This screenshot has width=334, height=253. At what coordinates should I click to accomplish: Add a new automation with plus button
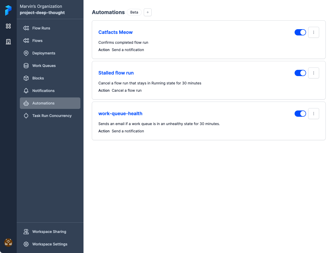tap(148, 12)
